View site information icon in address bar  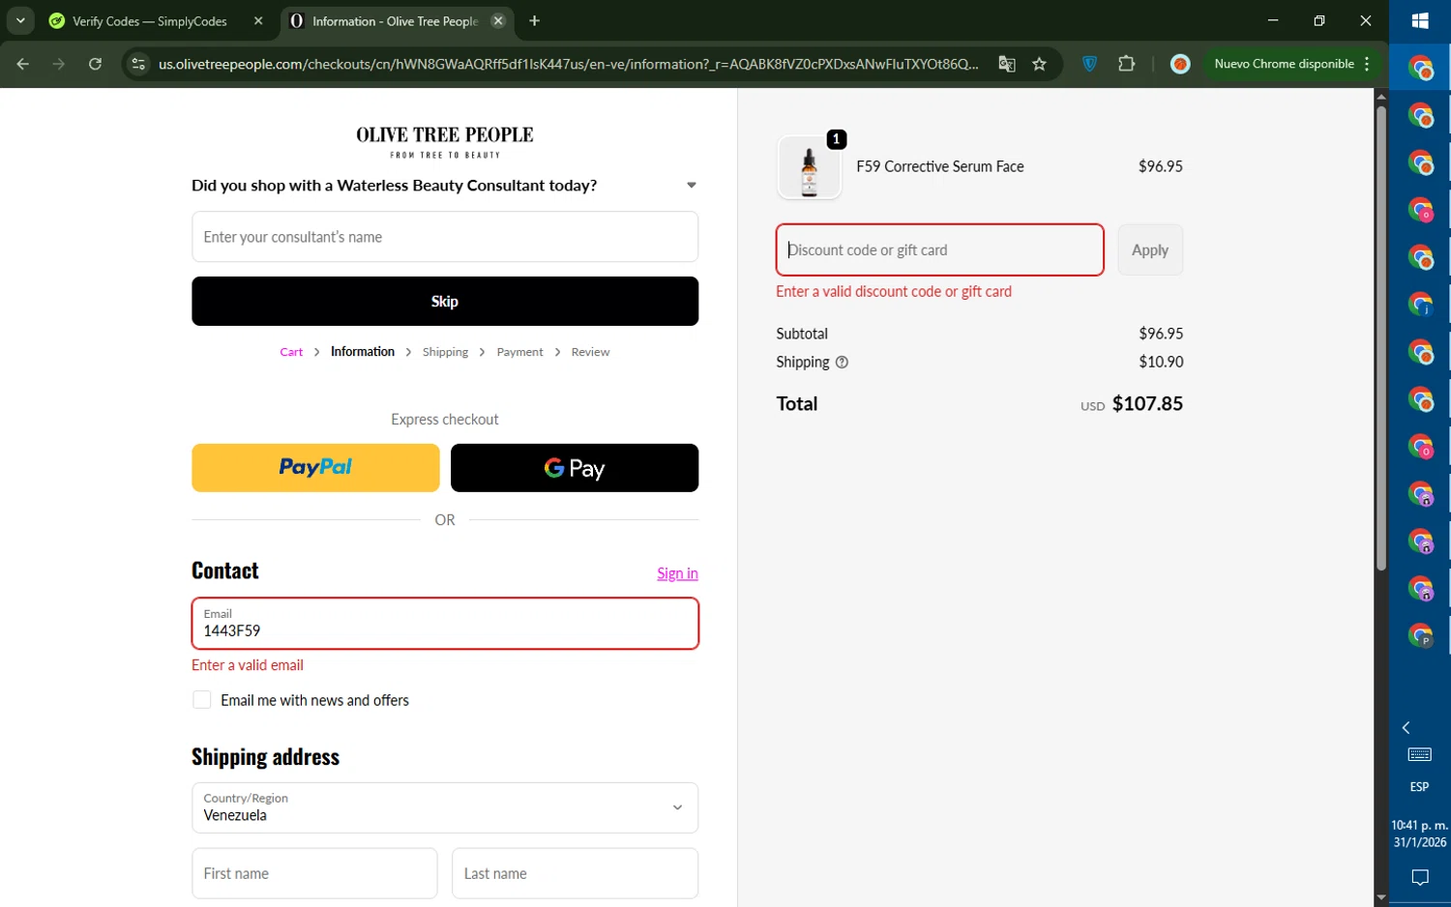[138, 64]
